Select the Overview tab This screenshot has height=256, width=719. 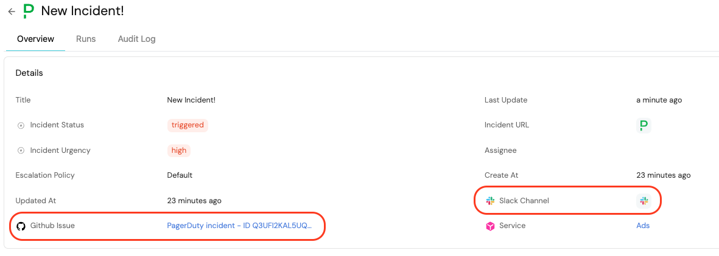pyautogui.click(x=35, y=39)
